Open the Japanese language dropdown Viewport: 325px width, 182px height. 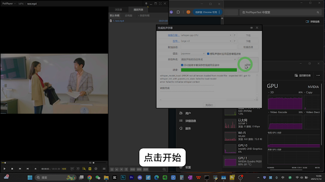coord(193,54)
